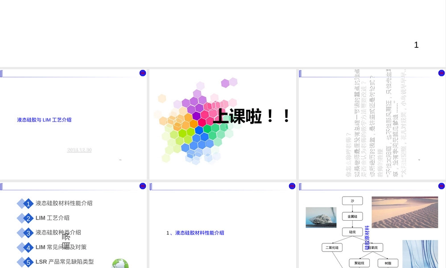Open the title slide '液态硅胶与 LIM 工艺介绍'

pos(74,125)
